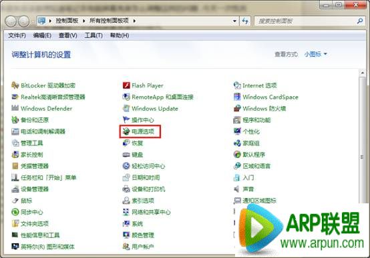Screen dimensions: 370x258
Task: Click the 家庭组 icon
Action: click(237, 143)
